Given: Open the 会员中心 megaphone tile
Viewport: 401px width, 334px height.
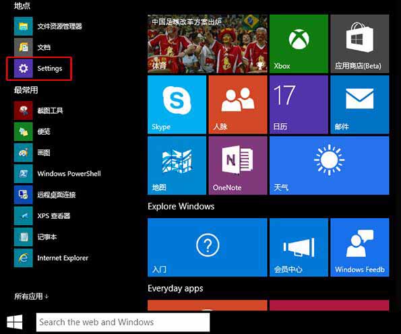Looking at the screenshot, I should (x=299, y=247).
